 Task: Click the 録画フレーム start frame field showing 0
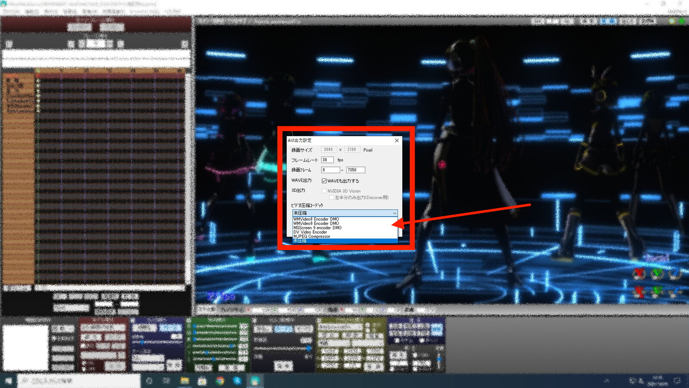point(330,170)
